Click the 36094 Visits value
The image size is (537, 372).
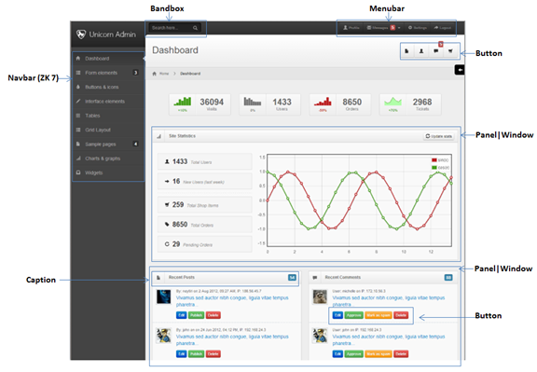pos(212,102)
